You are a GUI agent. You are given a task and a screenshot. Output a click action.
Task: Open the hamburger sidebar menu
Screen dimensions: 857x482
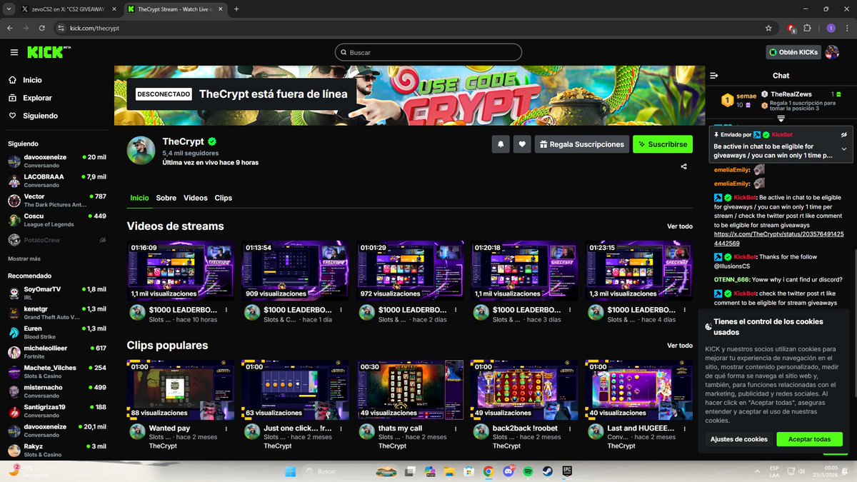point(14,52)
